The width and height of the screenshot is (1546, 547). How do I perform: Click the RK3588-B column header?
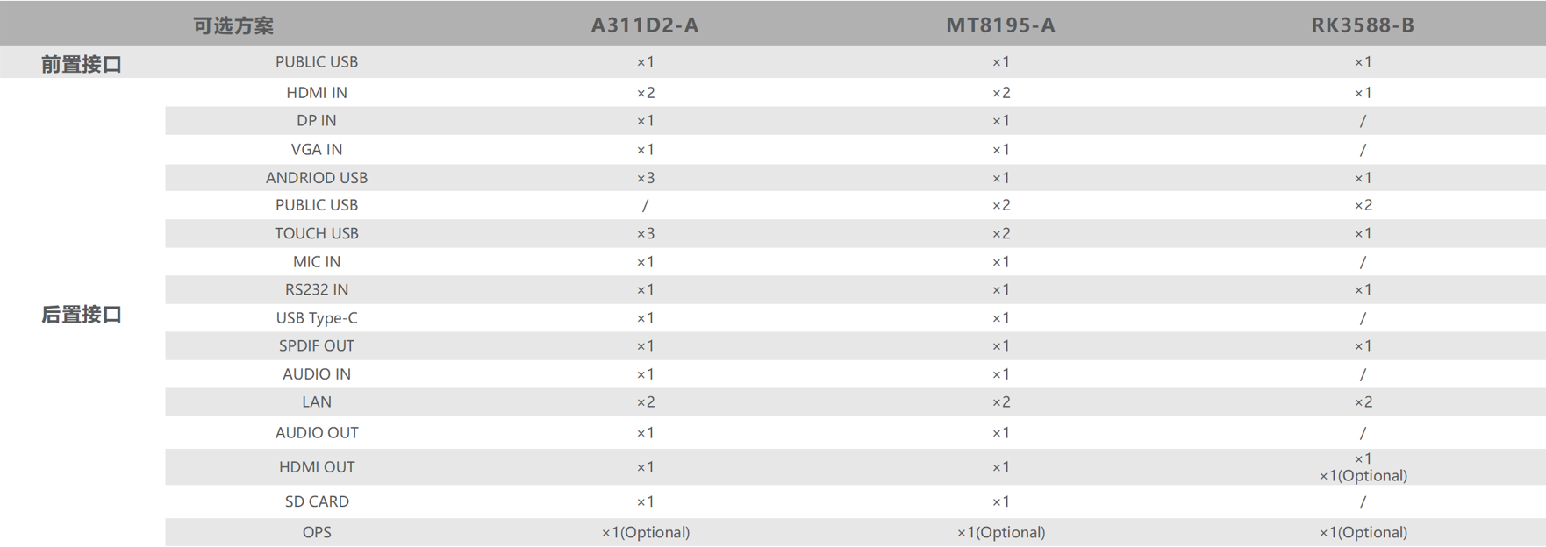(1363, 25)
